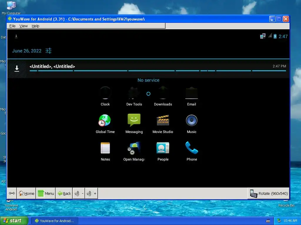Viewport: 301px width, 225px height.
Task: Click the double-arrow resize toolbar button
Action: click(12, 193)
